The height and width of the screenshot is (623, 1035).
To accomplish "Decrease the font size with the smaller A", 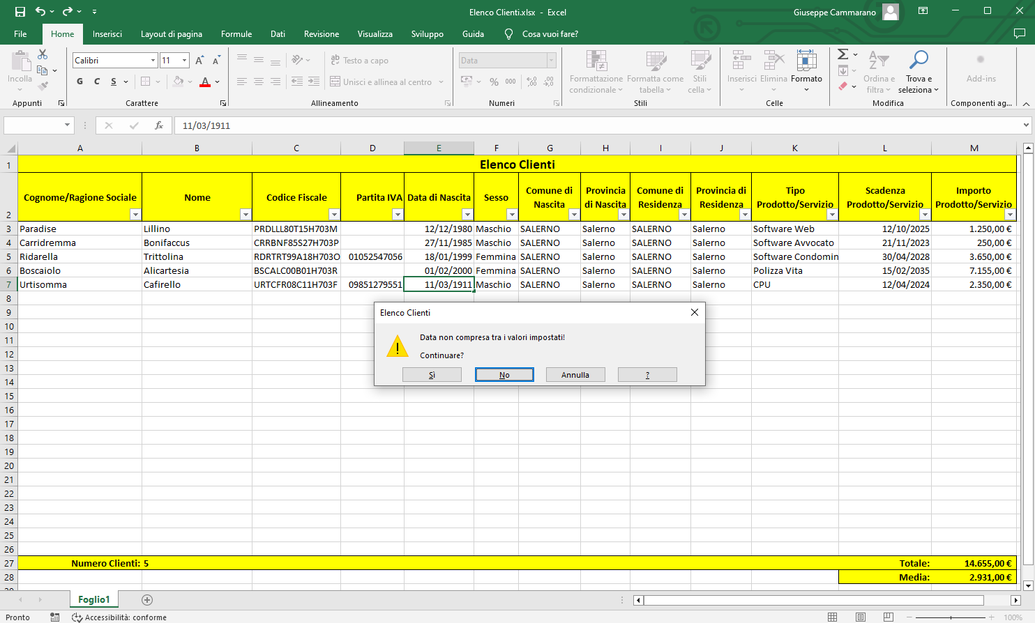I will click(216, 61).
